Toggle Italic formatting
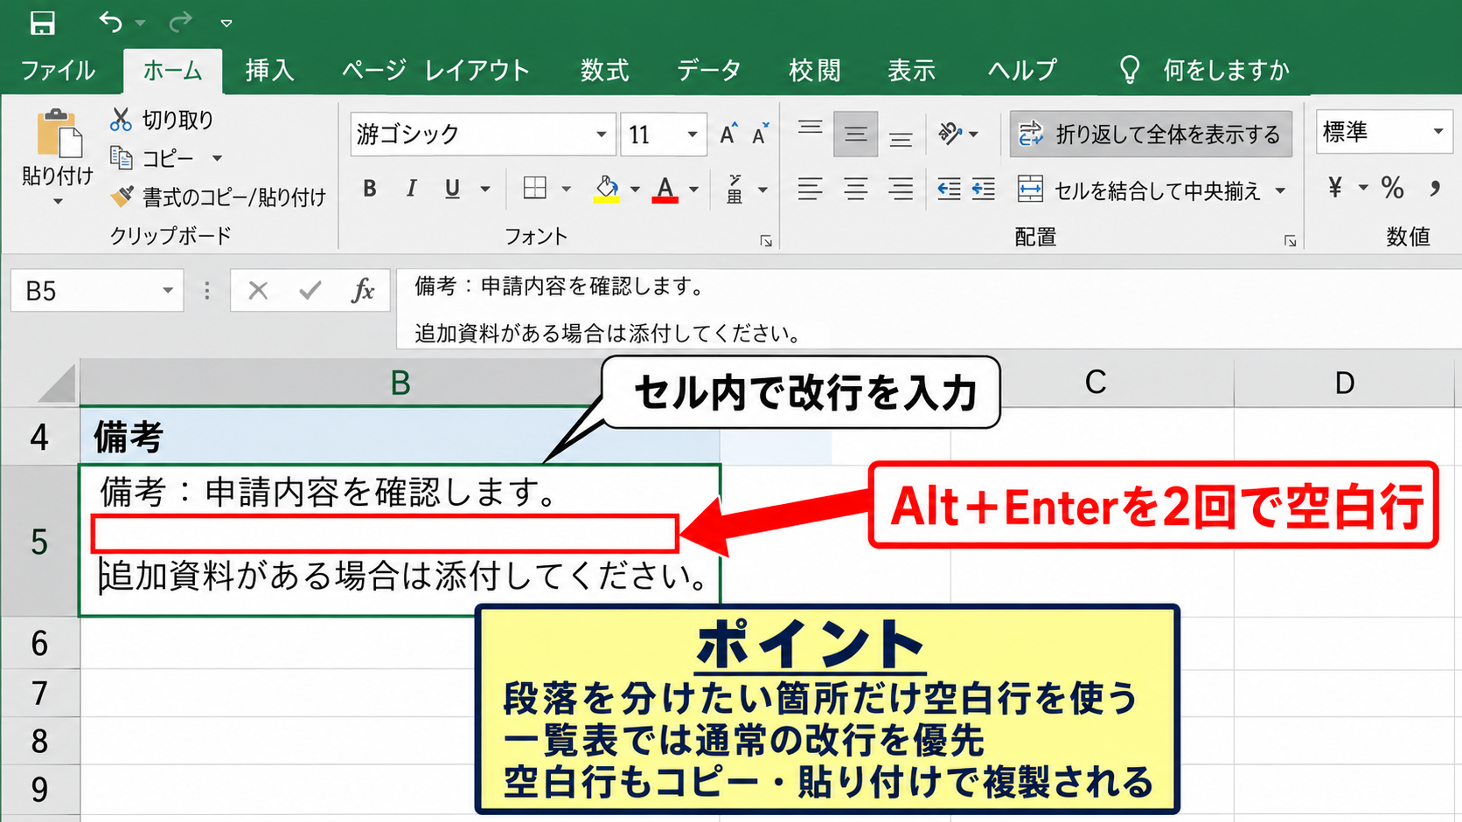 click(x=411, y=189)
